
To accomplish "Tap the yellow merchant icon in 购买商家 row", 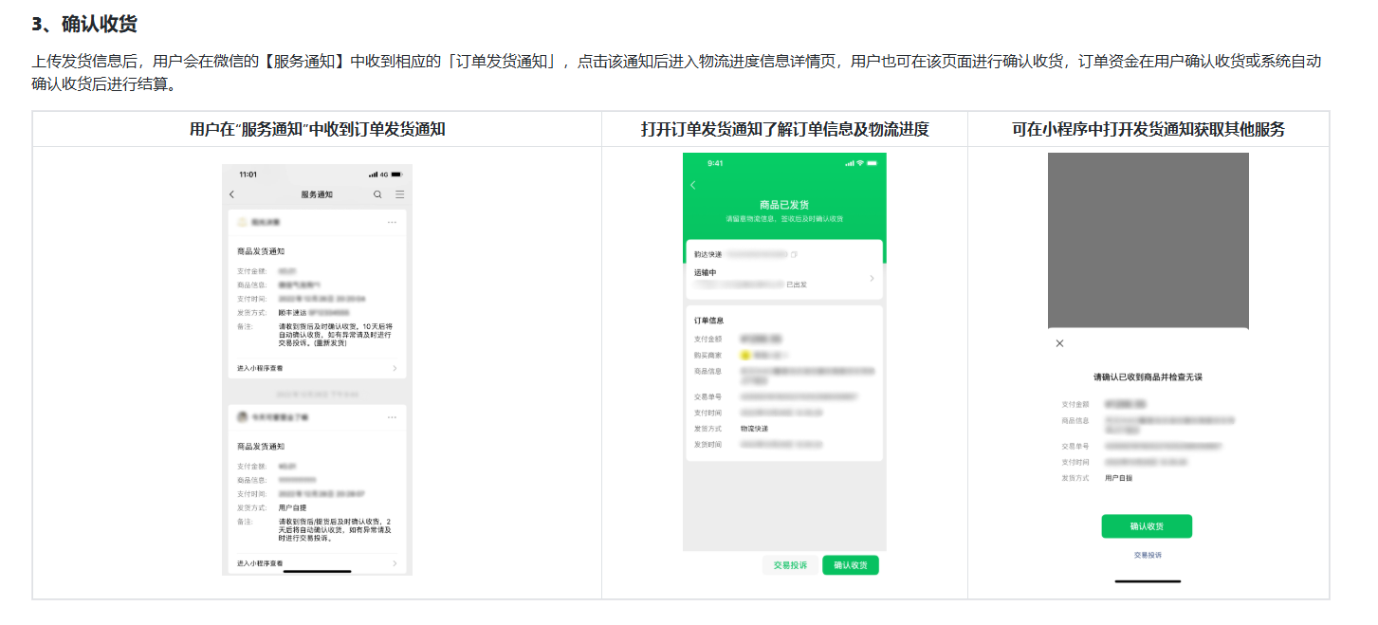I will click(744, 355).
